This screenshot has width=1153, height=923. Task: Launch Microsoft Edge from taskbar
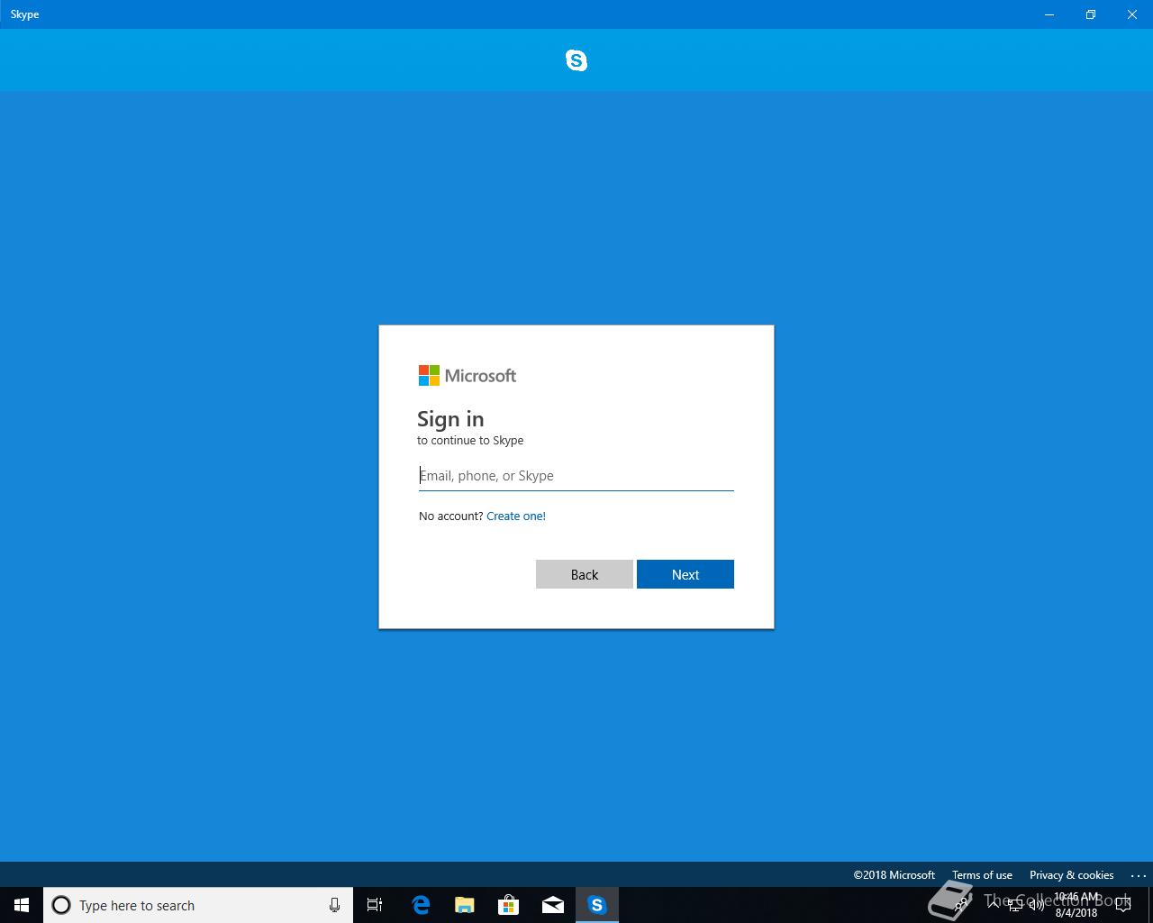click(x=421, y=905)
